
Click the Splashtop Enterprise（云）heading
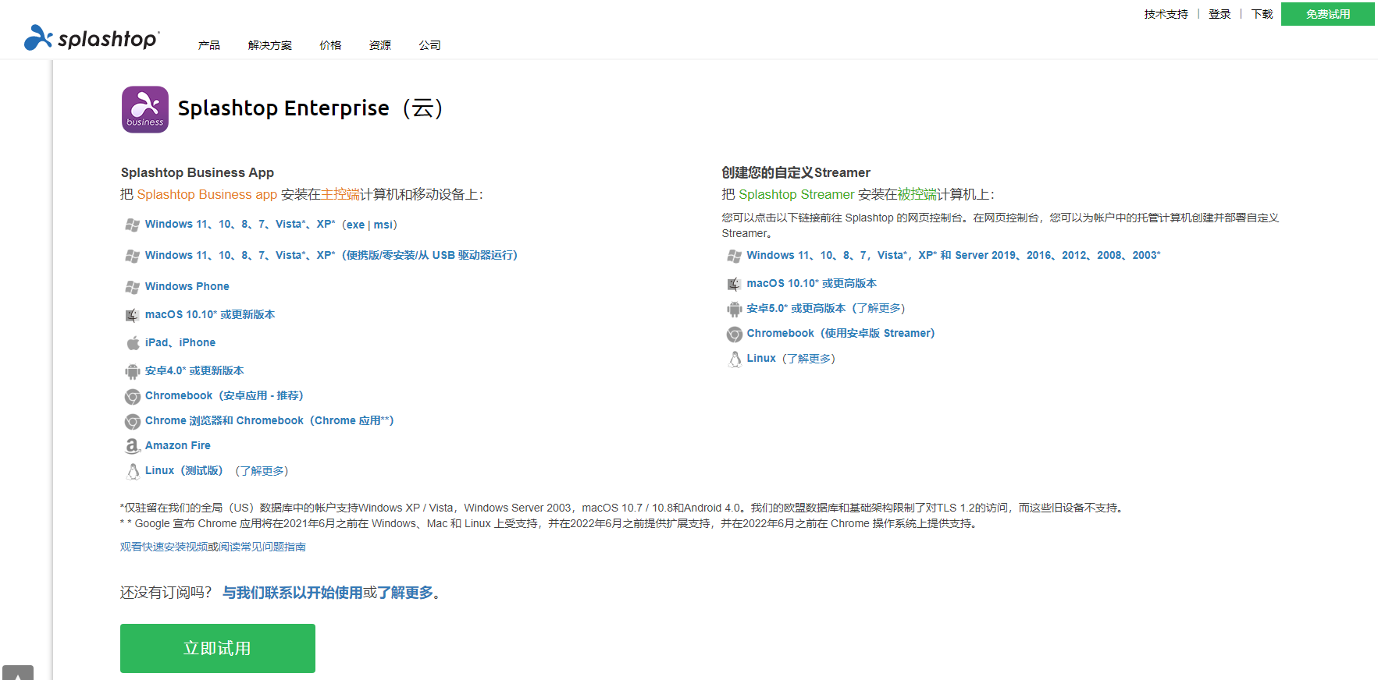point(311,108)
